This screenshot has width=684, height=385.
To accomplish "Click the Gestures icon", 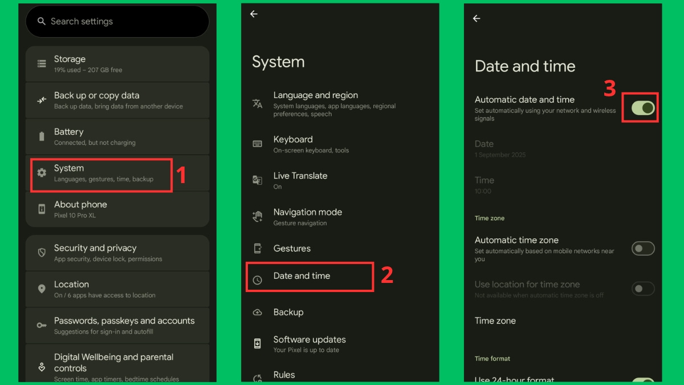I will click(x=258, y=249).
